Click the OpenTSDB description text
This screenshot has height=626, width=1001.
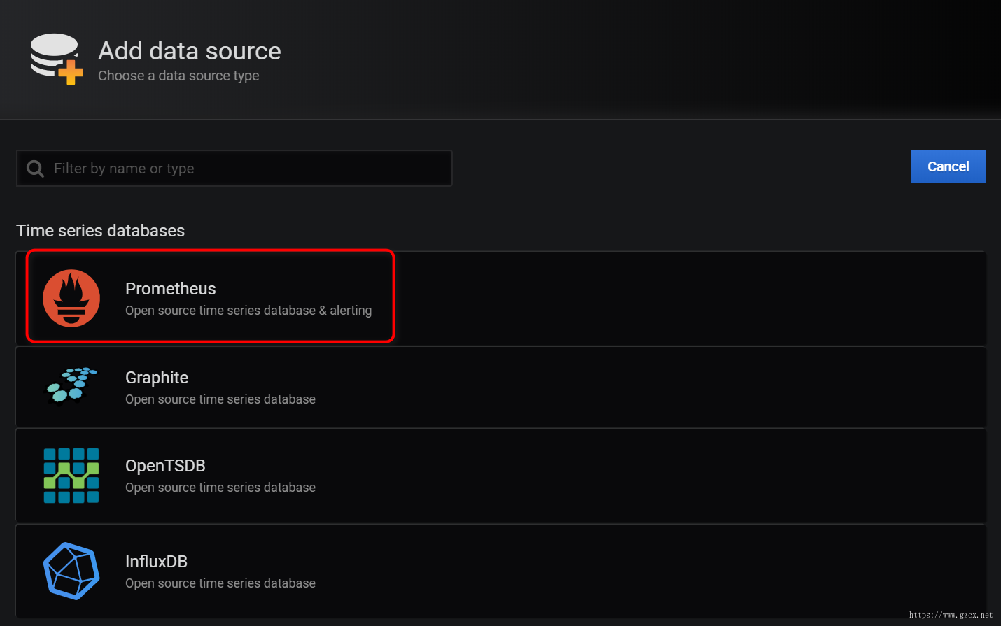[x=220, y=488]
